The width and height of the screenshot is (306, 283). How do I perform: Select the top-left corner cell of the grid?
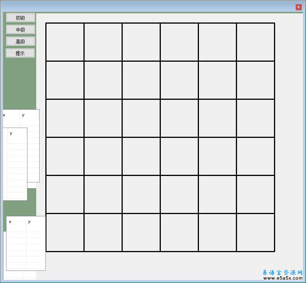click(65, 42)
